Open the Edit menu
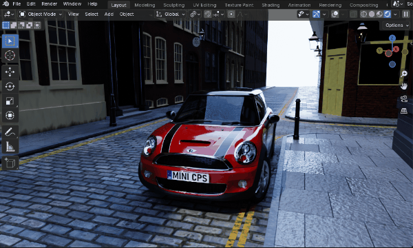Viewport: 413px width, 248px height. click(x=31, y=4)
